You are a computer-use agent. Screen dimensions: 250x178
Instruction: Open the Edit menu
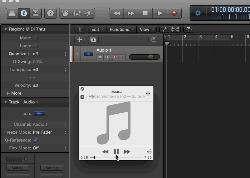coord(97,30)
